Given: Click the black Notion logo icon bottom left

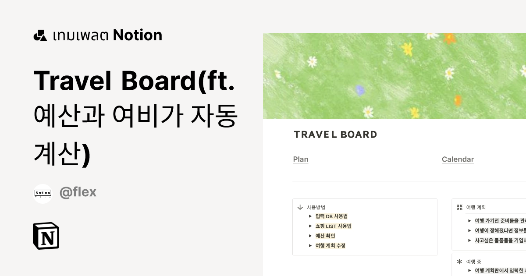Looking at the screenshot, I should coord(46,236).
